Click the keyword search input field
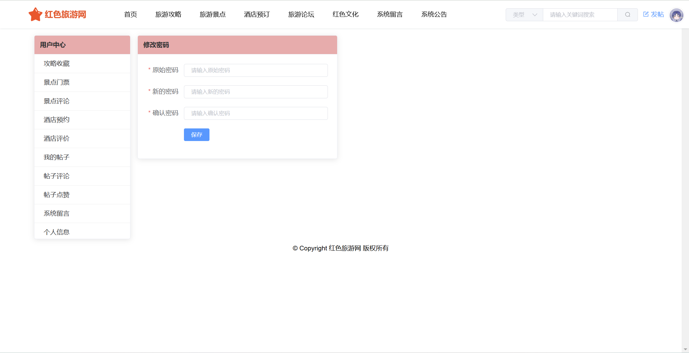Viewport: 689px width, 353px height. tap(580, 14)
